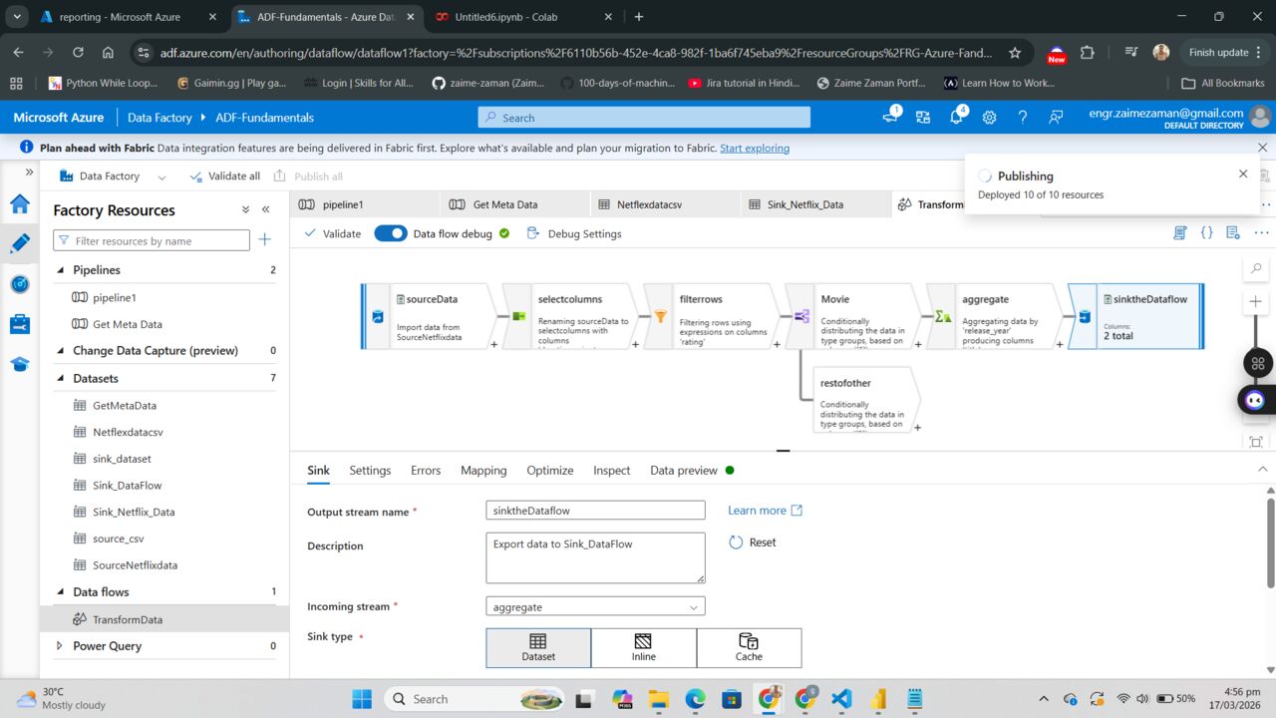
Task: Select the filterrows transformation node
Action: (x=711, y=316)
